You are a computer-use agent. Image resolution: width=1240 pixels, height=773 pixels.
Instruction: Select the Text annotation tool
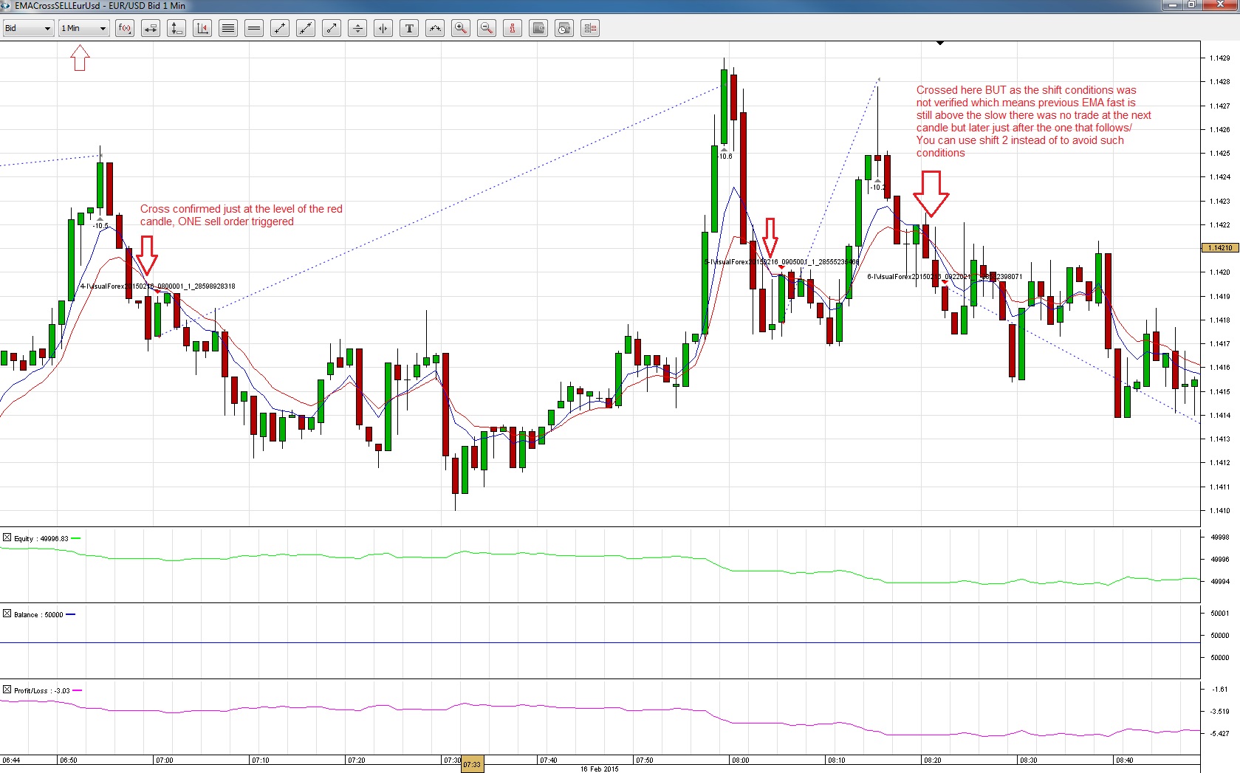409,28
